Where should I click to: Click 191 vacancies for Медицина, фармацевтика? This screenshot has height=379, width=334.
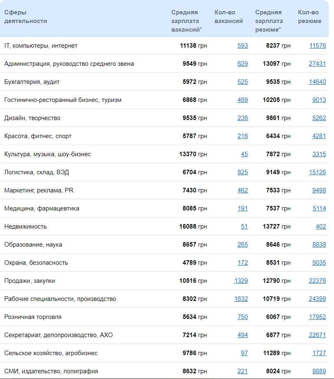[243, 208]
